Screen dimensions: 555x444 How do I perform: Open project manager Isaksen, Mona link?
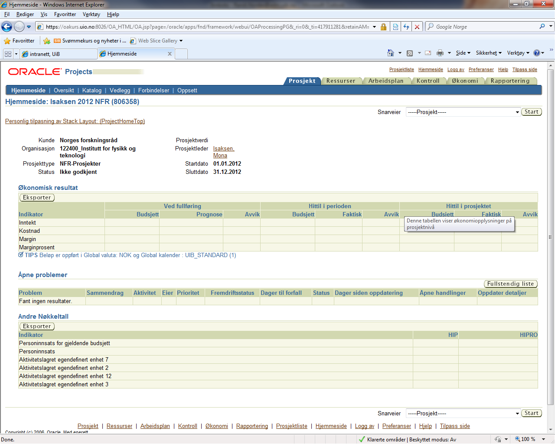224,152
